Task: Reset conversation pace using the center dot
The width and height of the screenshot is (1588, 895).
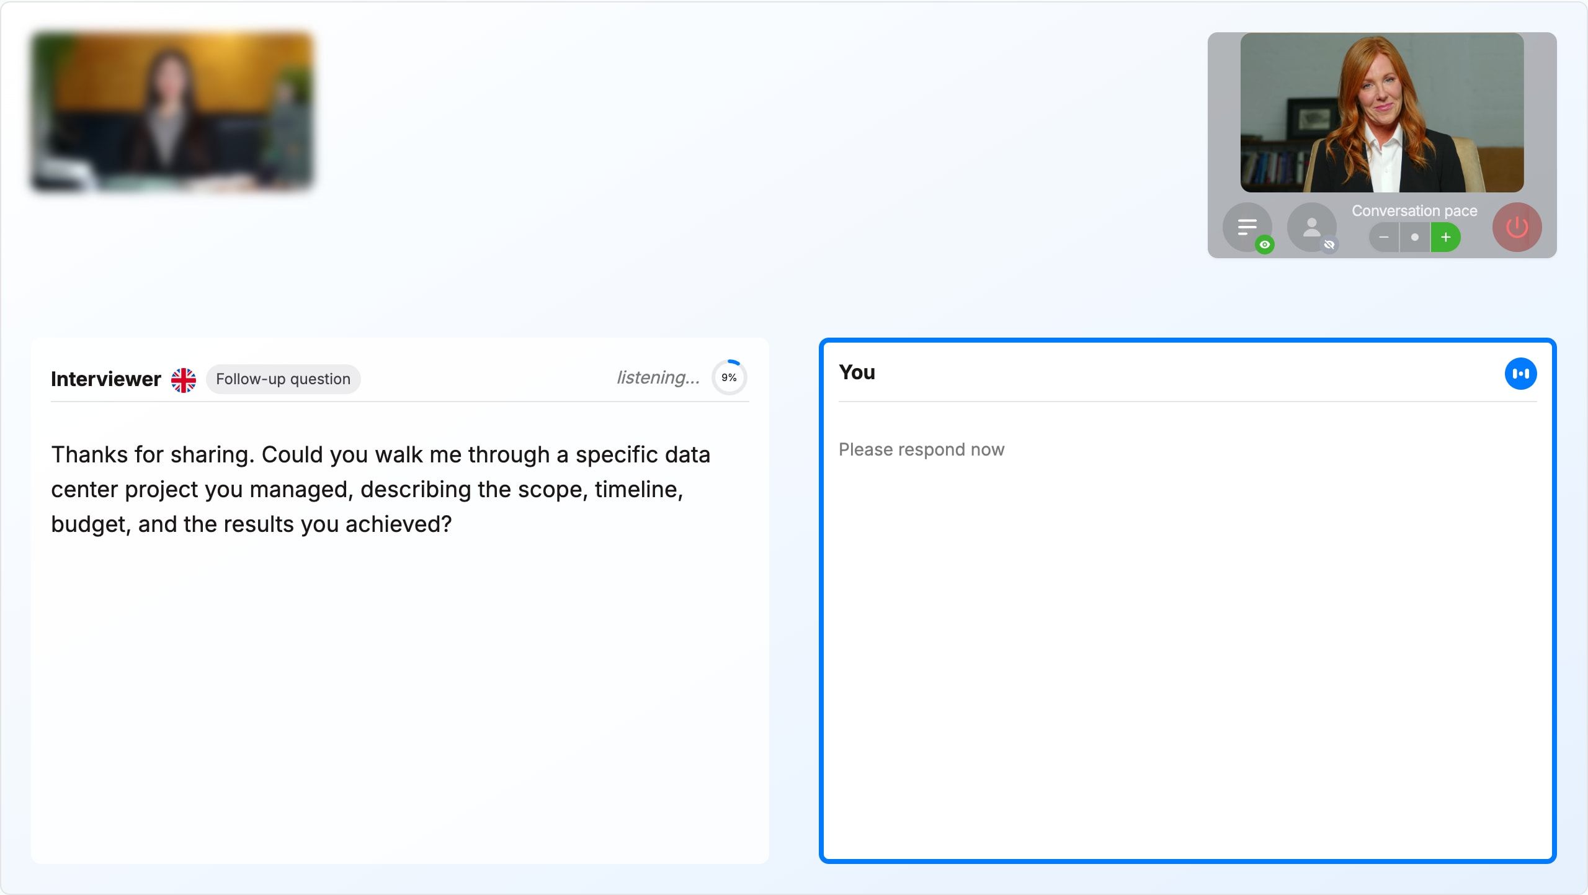Action: 1415,238
